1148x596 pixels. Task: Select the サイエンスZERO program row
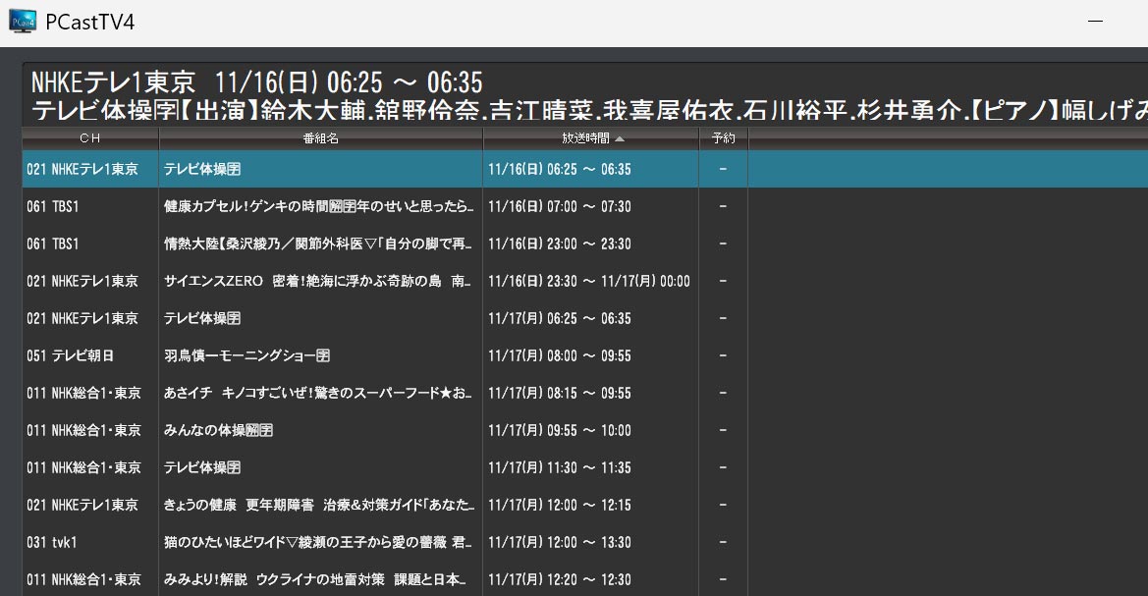(318, 282)
